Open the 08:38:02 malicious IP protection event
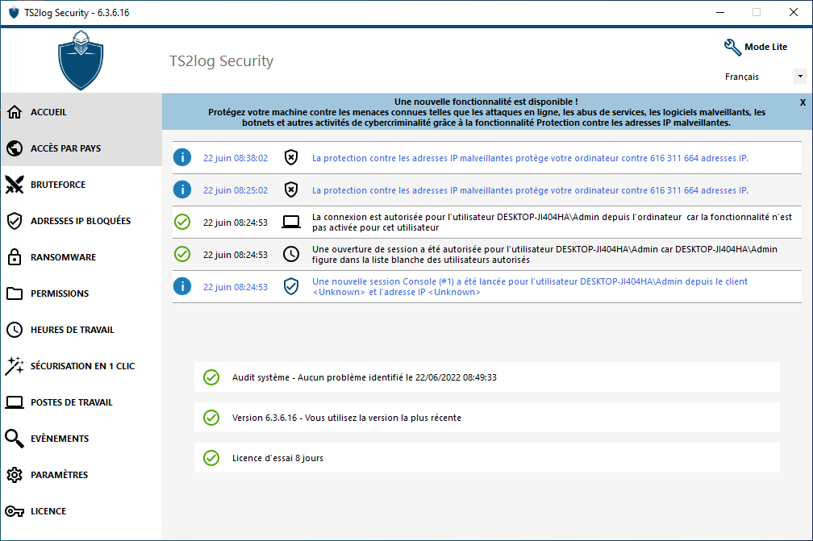 530,158
